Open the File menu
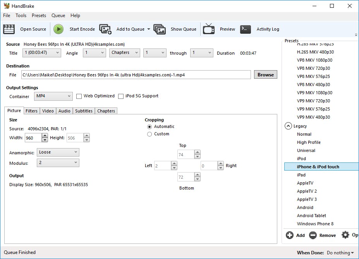The width and height of the screenshot is (359, 259). point(7,16)
